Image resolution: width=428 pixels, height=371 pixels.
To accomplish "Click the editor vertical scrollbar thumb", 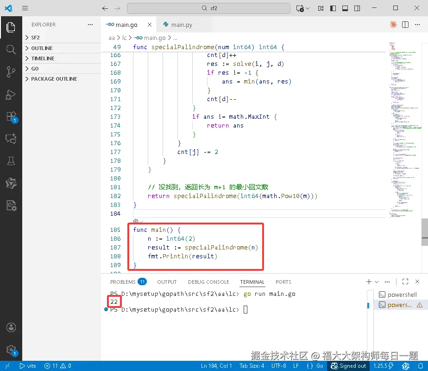I will pos(425,232).
